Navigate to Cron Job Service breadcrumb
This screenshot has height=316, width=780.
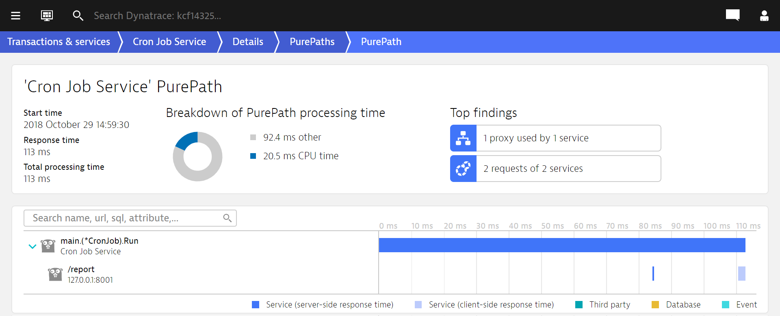169,42
